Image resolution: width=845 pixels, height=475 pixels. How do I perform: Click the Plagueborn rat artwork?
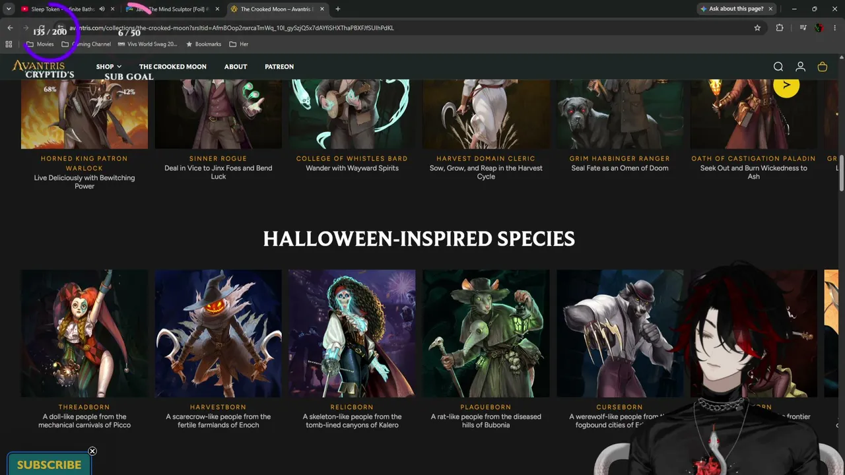pyautogui.click(x=486, y=333)
